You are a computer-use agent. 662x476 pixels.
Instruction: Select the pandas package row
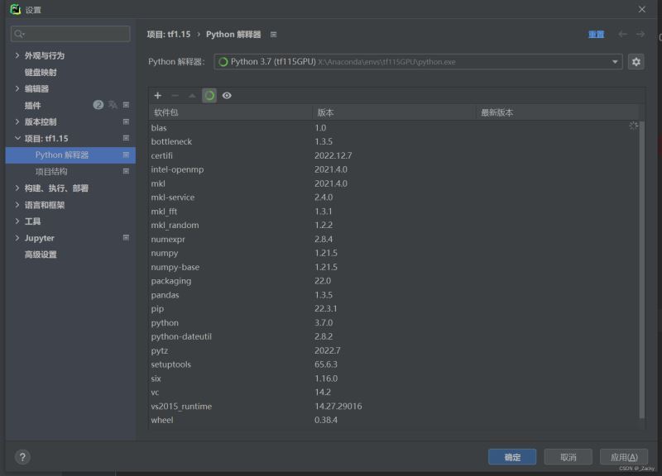(x=394, y=295)
